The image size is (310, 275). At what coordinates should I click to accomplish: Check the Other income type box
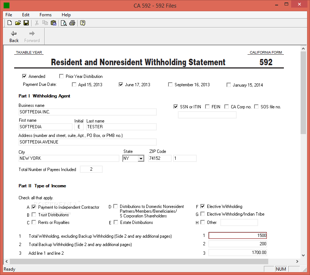[x=203, y=222]
